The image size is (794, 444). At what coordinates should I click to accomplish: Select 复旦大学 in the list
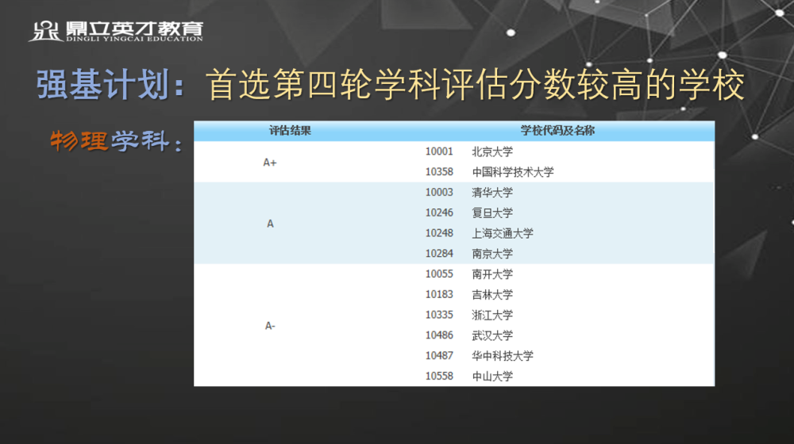(x=492, y=213)
